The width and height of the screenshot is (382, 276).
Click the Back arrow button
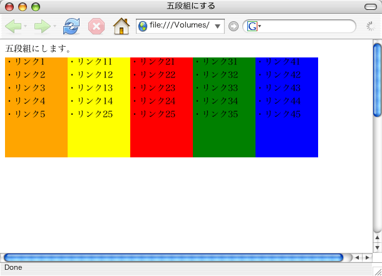click(x=13, y=27)
